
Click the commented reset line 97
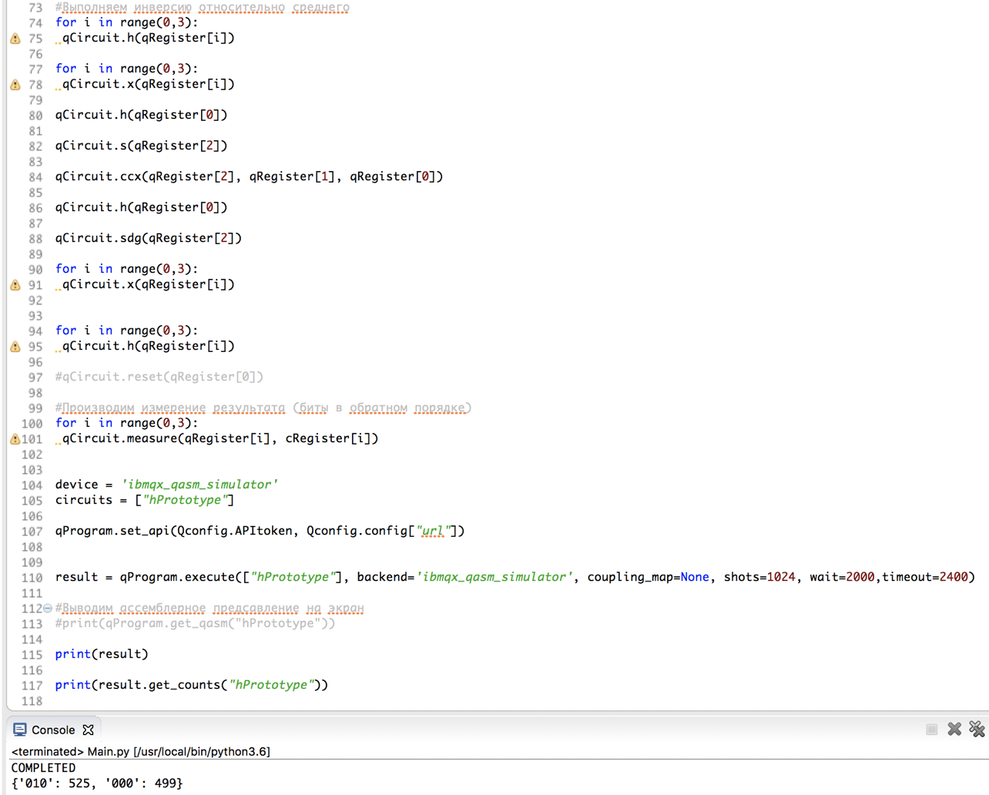click(x=159, y=377)
